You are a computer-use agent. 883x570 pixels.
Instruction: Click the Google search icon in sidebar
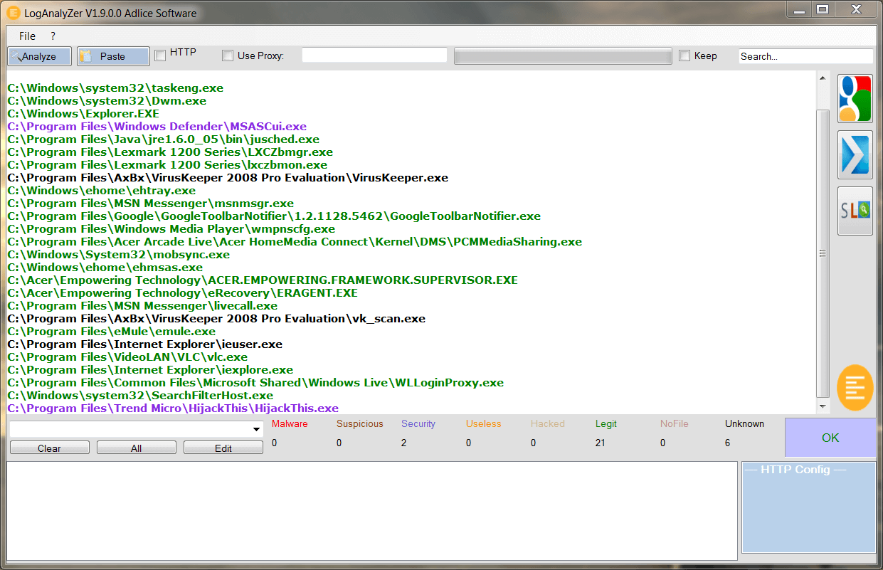pyautogui.click(x=855, y=98)
